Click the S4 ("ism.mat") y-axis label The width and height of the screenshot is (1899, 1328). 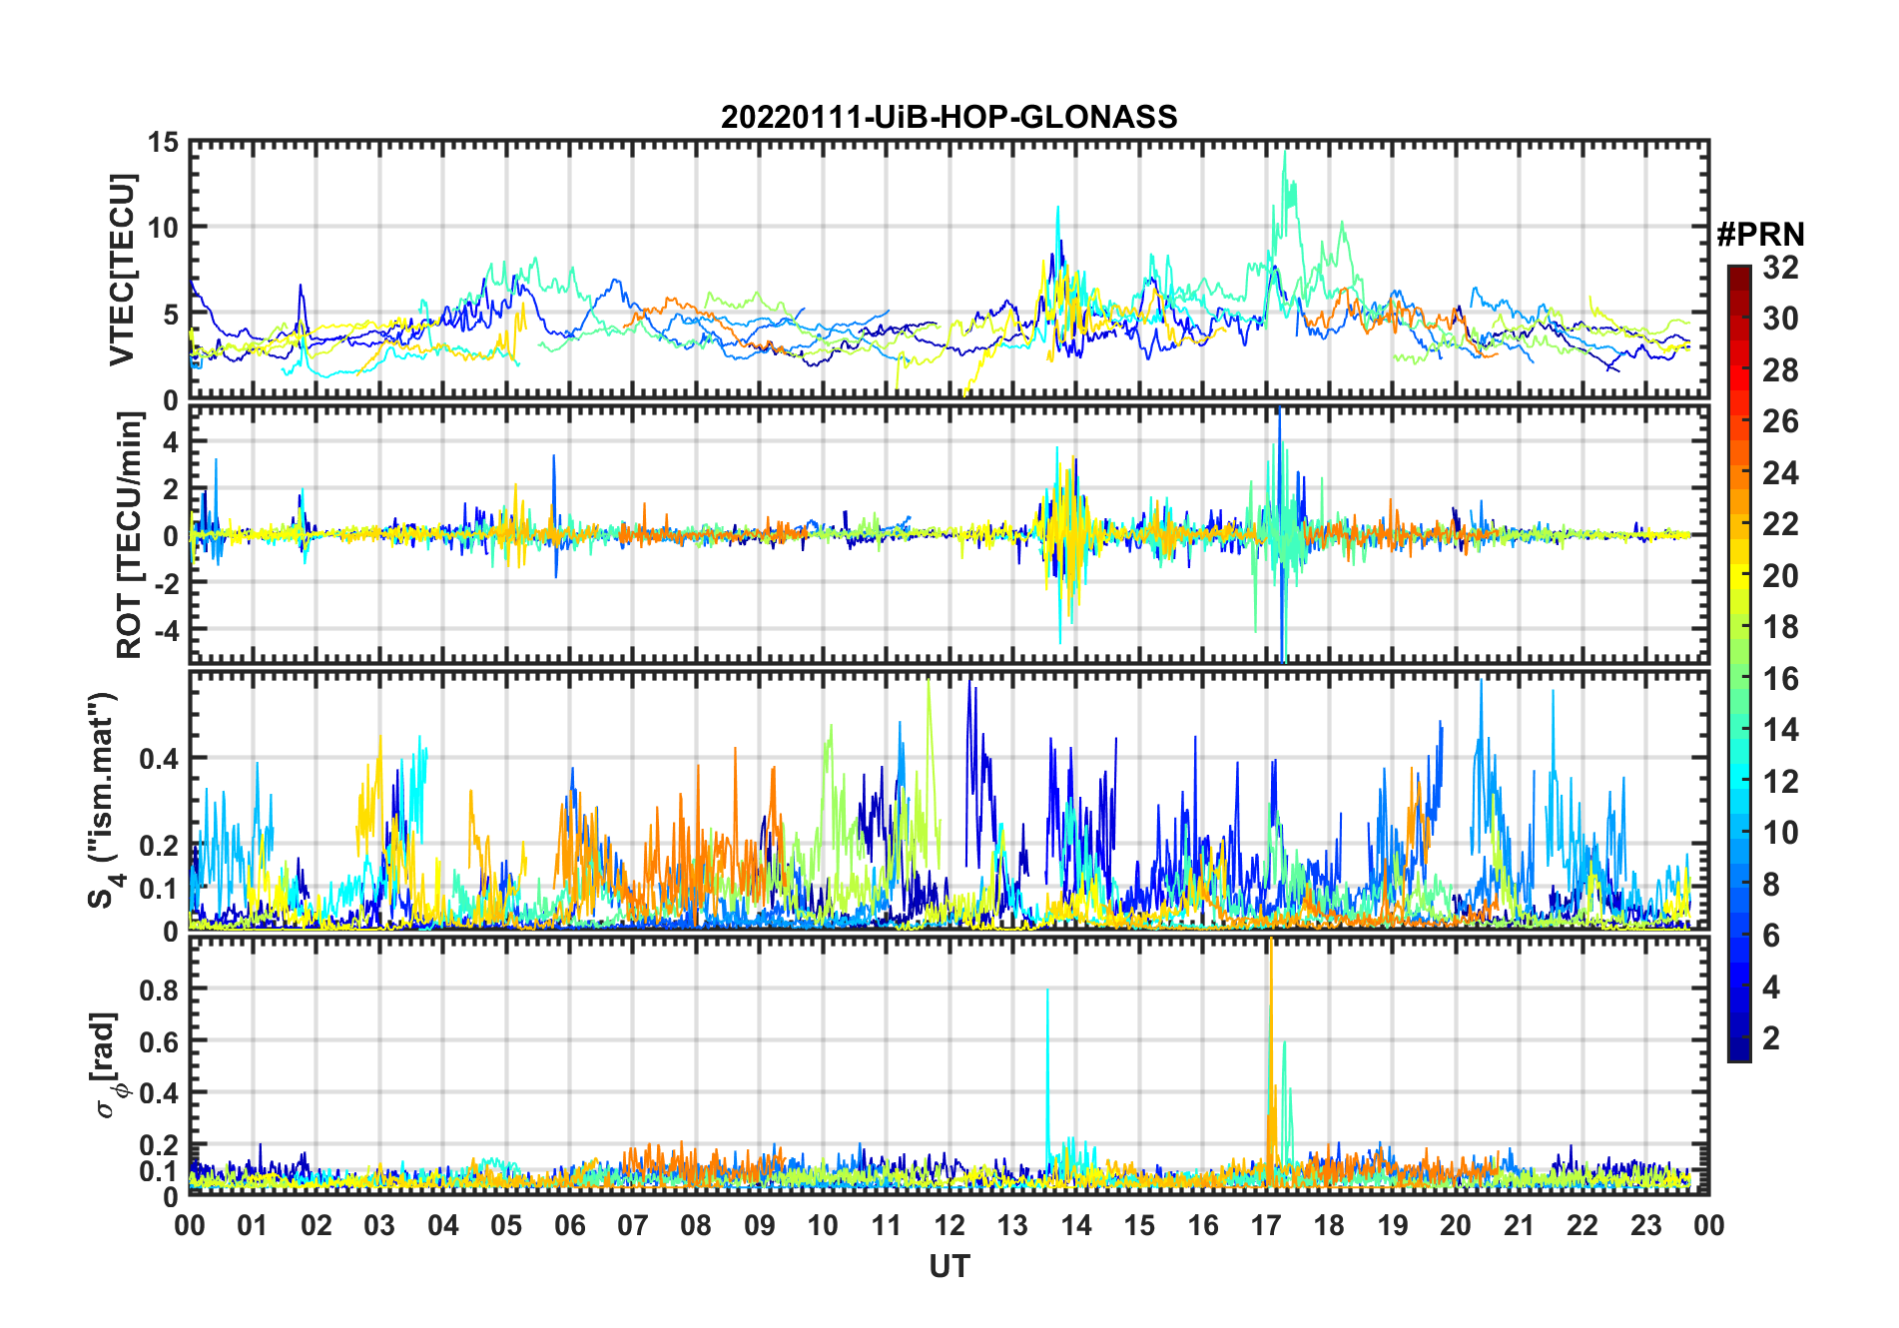pyautogui.click(x=104, y=800)
